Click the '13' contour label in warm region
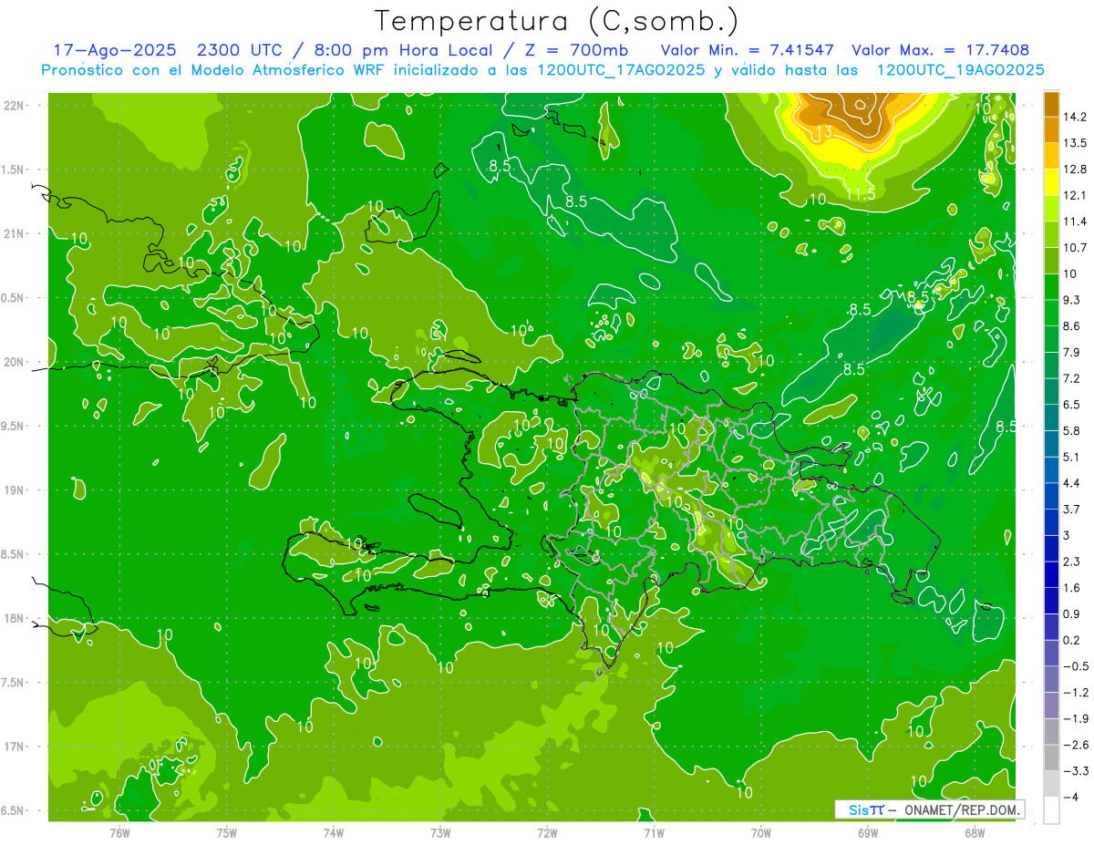The height and width of the screenshot is (845, 1094). (823, 133)
